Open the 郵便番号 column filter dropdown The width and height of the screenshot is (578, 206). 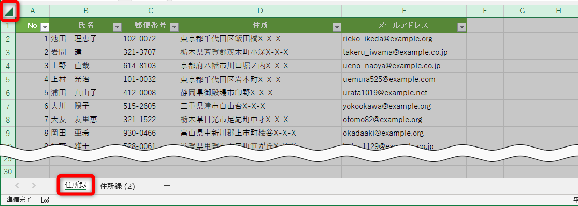pos(174,27)
